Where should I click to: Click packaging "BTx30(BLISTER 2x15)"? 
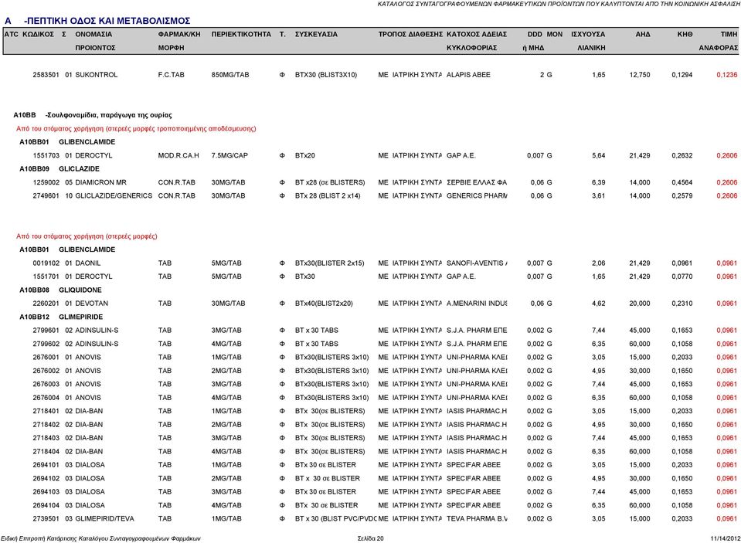329,263
